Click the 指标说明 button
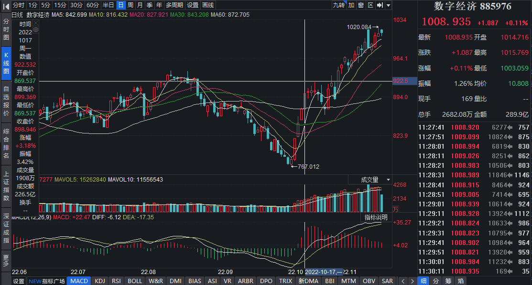 376,217
